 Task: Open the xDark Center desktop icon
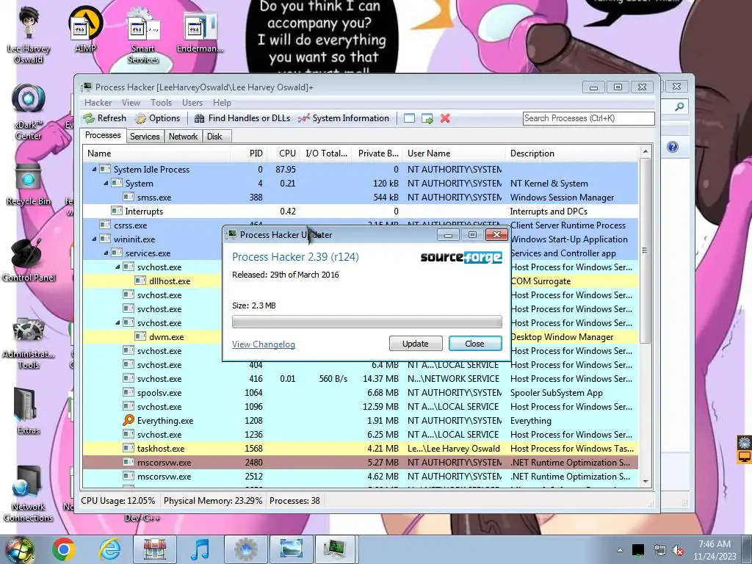tap(29, 112)
